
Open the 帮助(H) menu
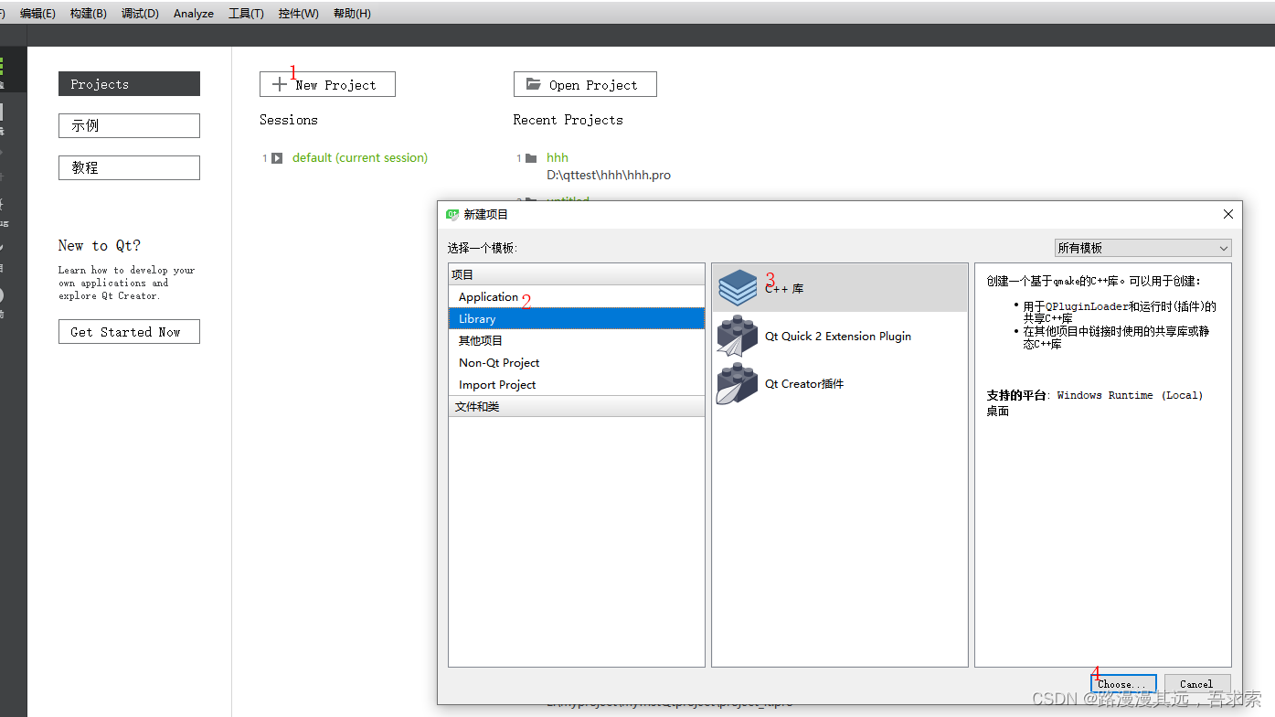pyautogui.click(x=352, y=13)
